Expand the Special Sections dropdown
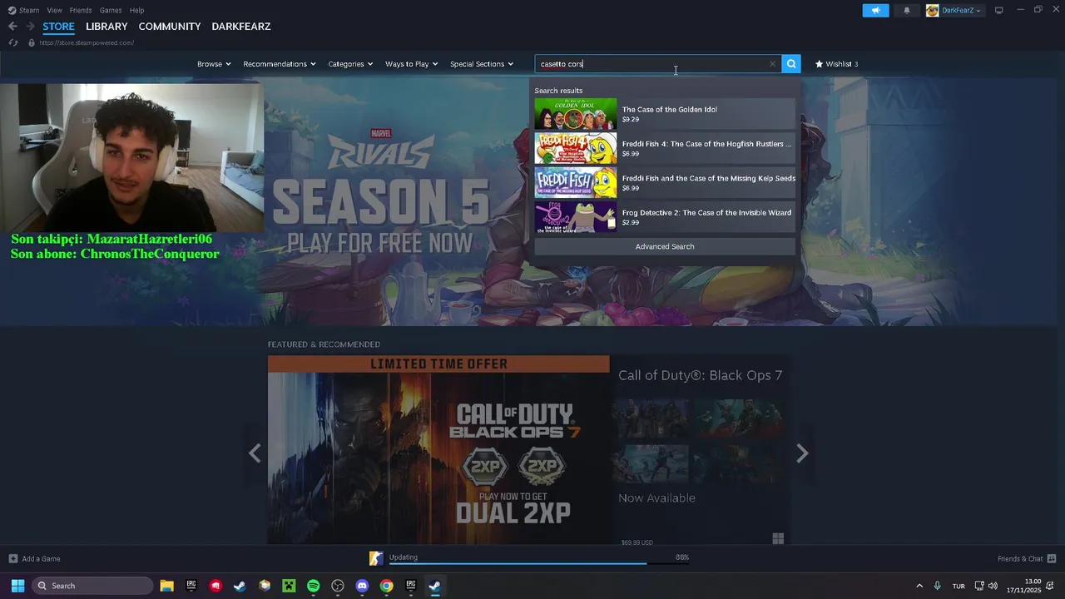Image resolution: width=1065 pixels, height=599 pixels. click(482, 64)
